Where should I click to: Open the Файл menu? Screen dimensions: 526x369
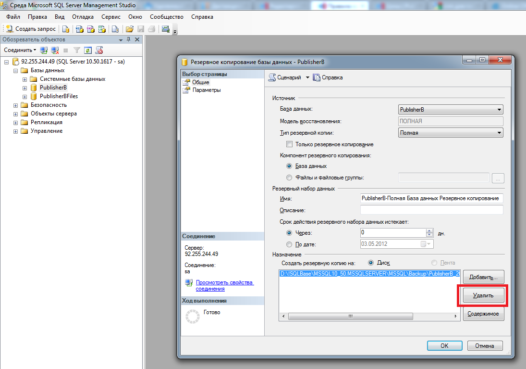pos(13,17)
